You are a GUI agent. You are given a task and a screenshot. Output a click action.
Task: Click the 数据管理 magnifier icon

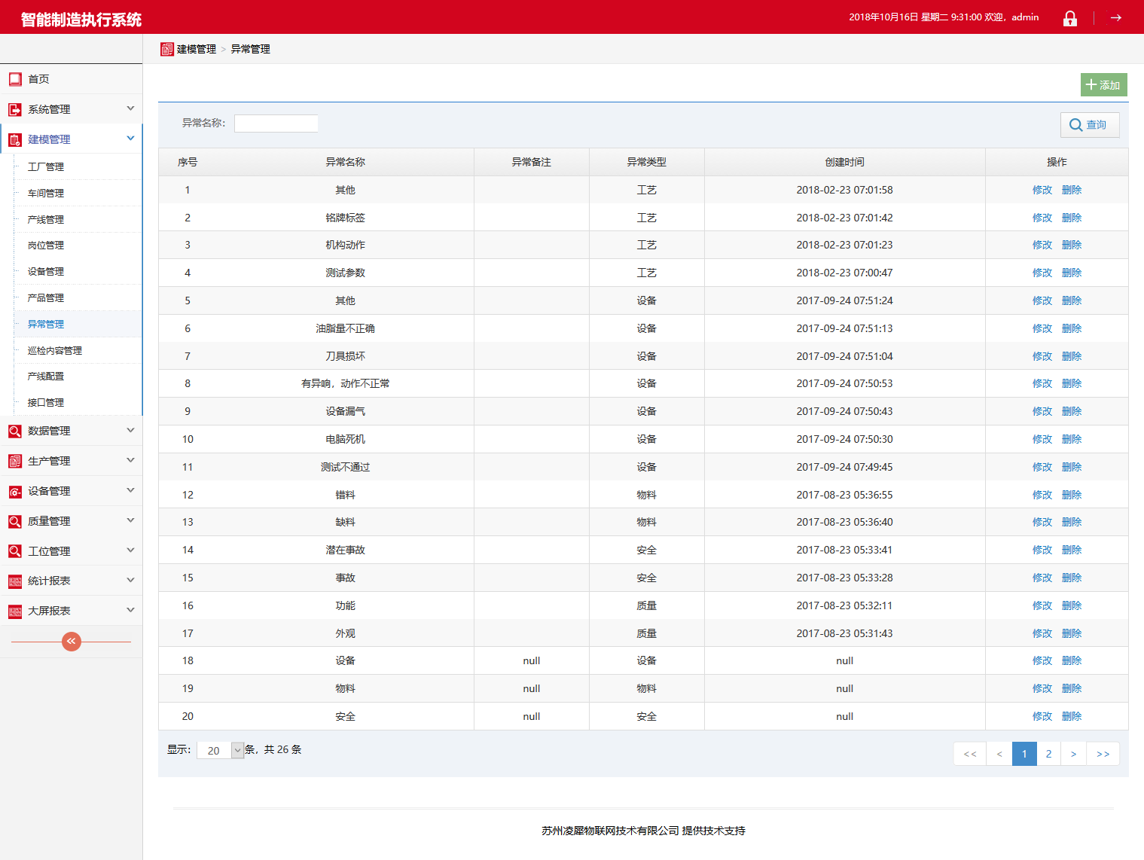tap(15, 431)
